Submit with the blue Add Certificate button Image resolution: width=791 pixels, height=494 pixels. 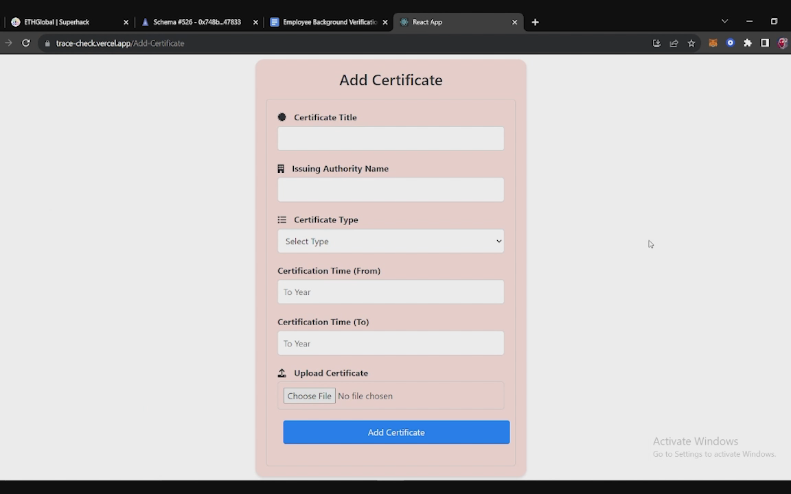point(396,432)
